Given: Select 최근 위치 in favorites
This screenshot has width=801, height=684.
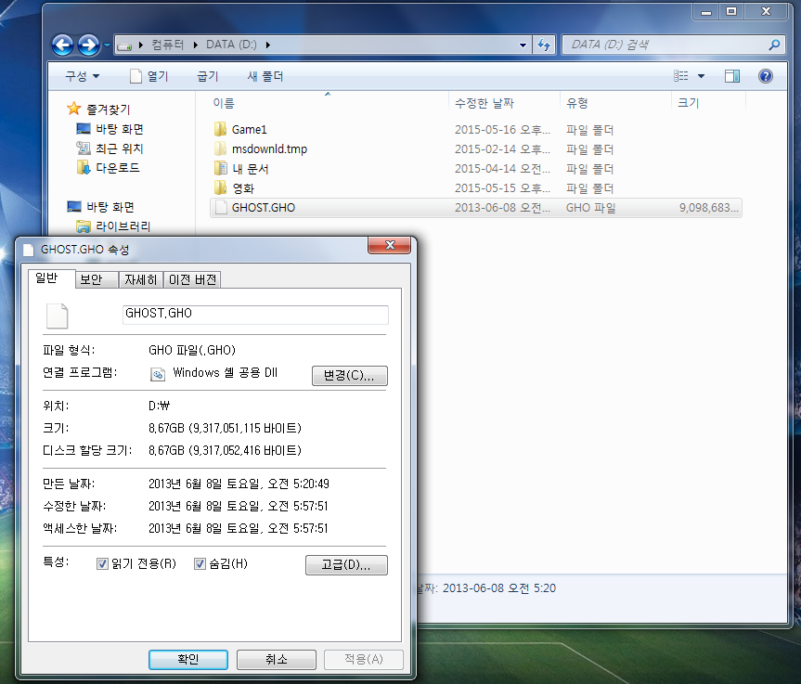Looking at the screenshot, I should (x=120, y=148).
